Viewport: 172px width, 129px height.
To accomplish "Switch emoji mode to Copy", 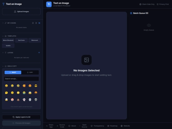I will coord(30,72).
